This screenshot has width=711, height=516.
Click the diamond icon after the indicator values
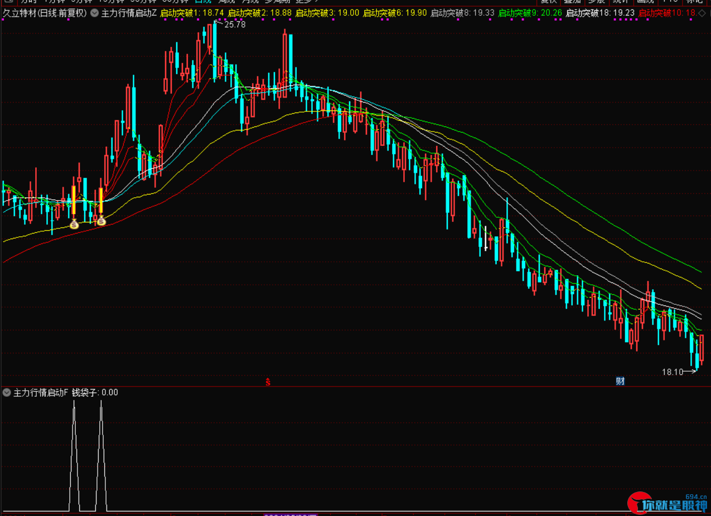click(702, 13)
